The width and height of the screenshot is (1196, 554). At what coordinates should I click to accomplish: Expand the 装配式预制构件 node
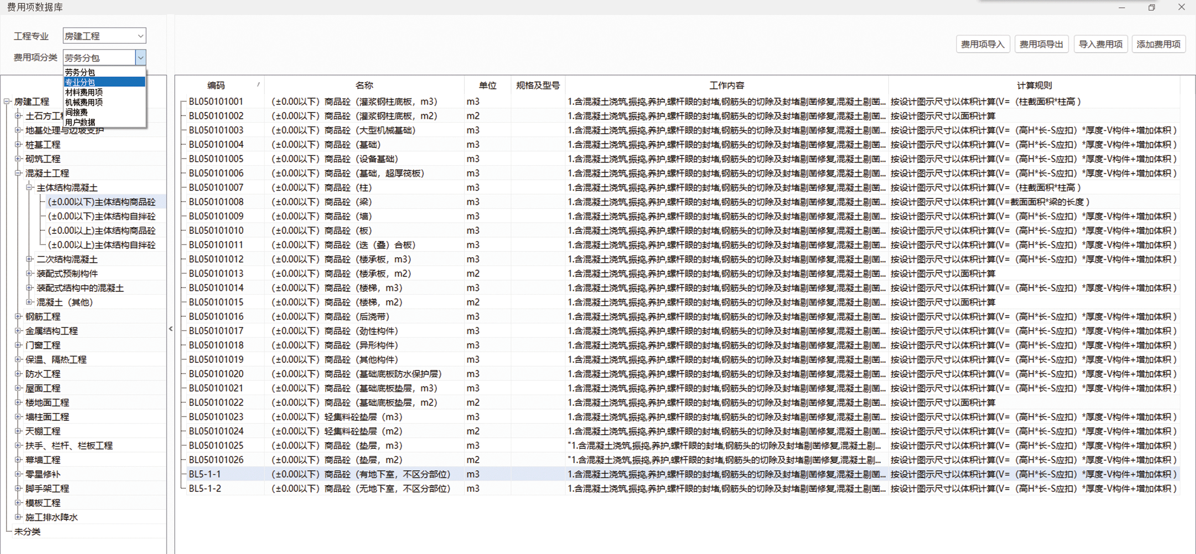coord(29,274)
